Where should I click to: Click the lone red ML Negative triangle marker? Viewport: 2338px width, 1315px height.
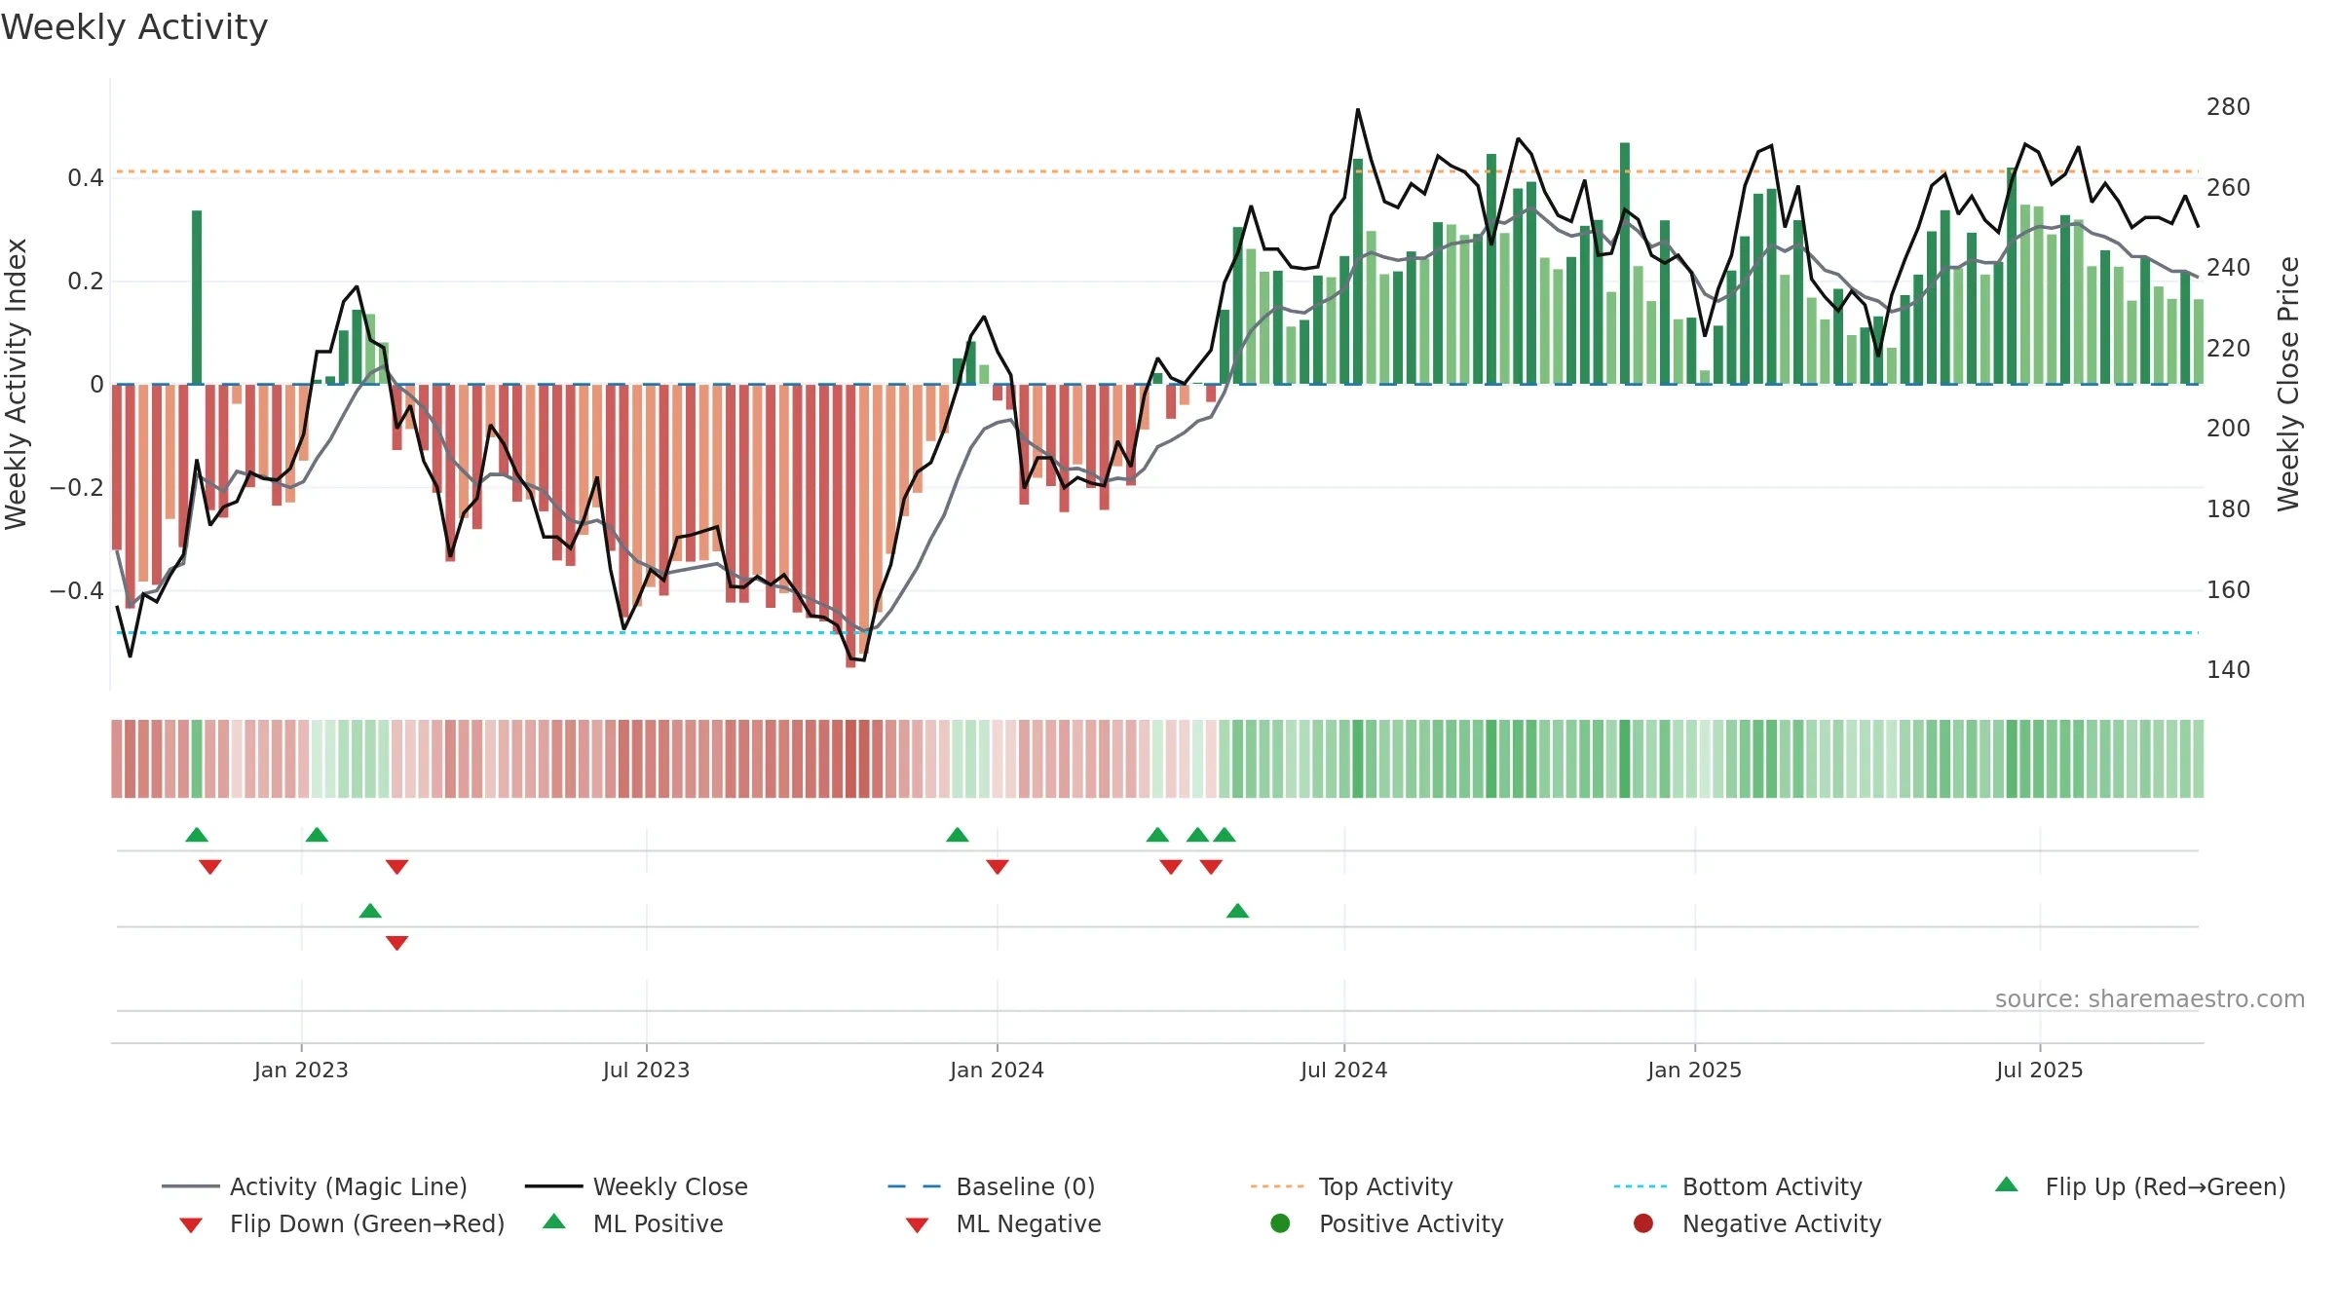tap(396, 943)
